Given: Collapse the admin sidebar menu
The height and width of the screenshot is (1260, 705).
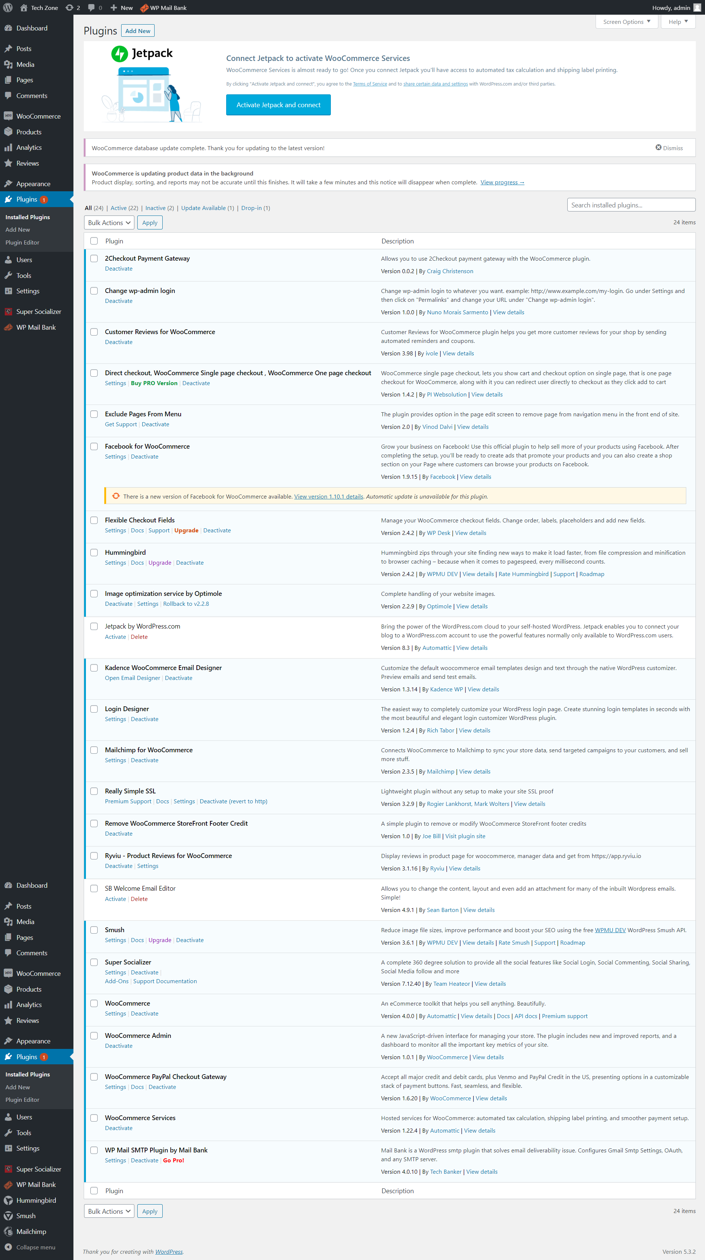Looking at the screenshot, I should [35, 1247].
